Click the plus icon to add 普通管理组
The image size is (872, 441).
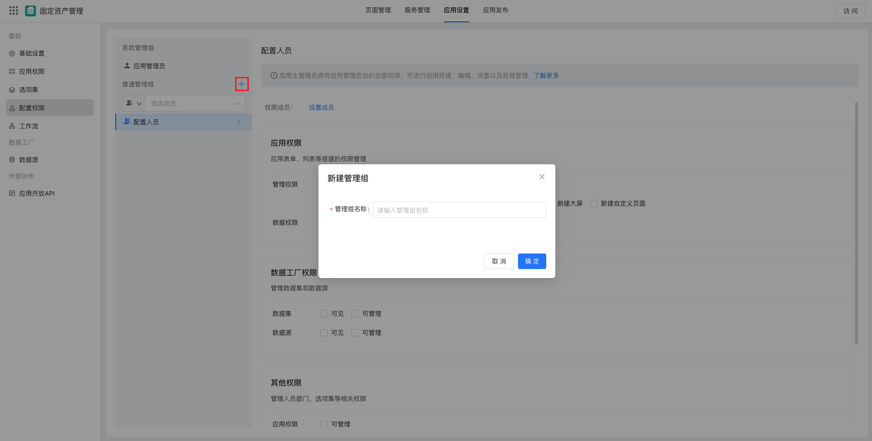[x=241, y=84]
